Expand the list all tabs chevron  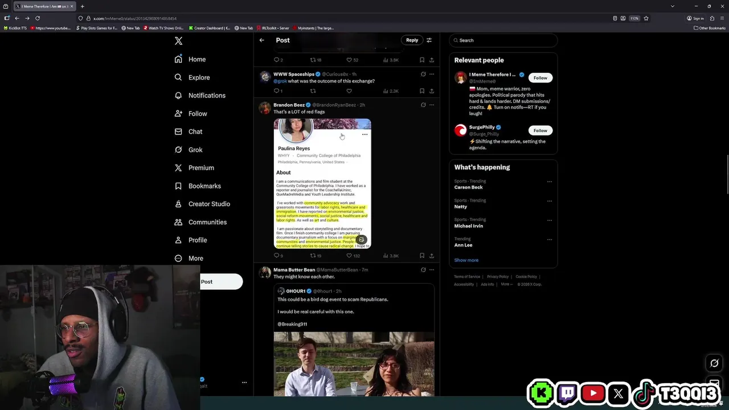click(673, 6)
